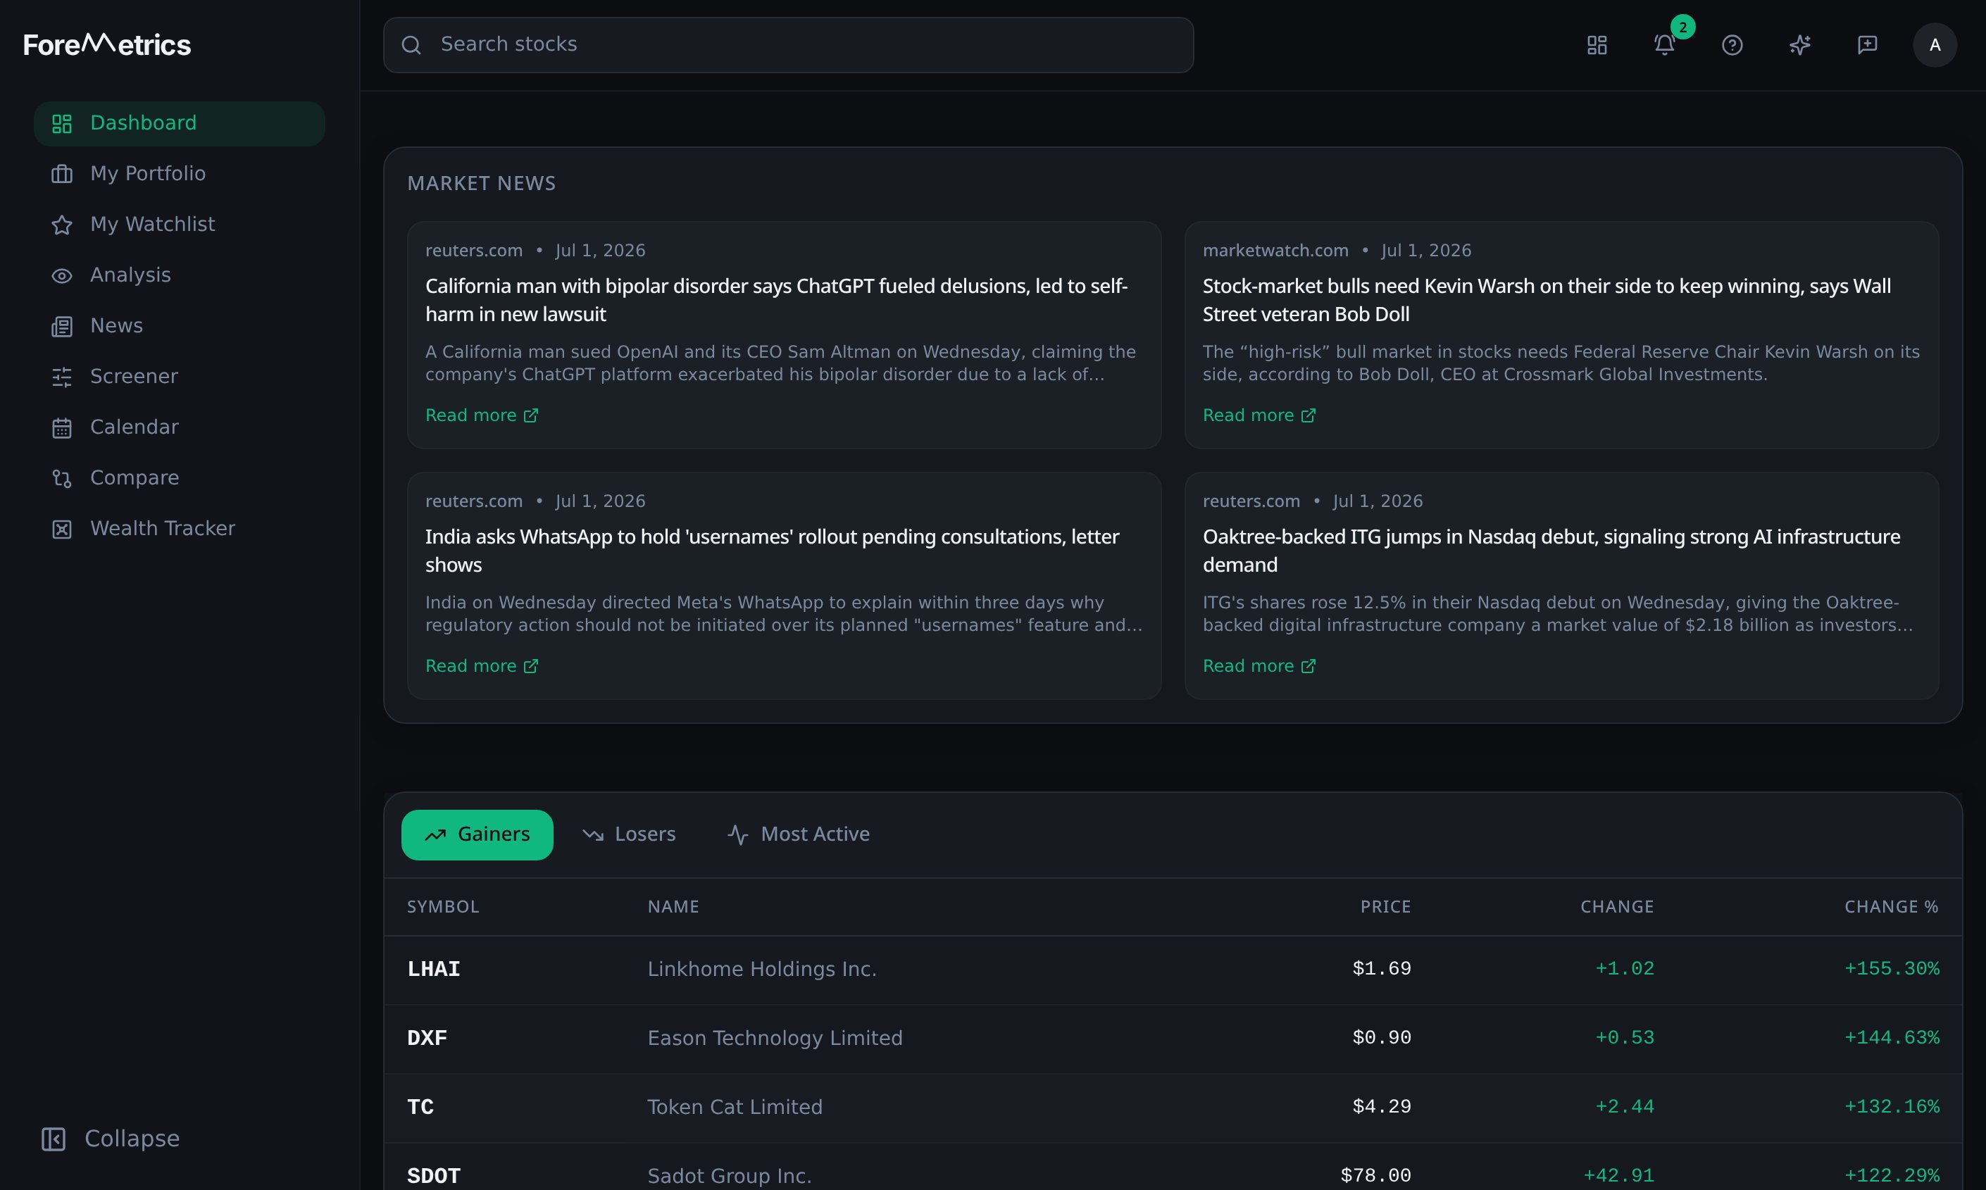Click Token Cat Limited name

tap(735, 1108)
